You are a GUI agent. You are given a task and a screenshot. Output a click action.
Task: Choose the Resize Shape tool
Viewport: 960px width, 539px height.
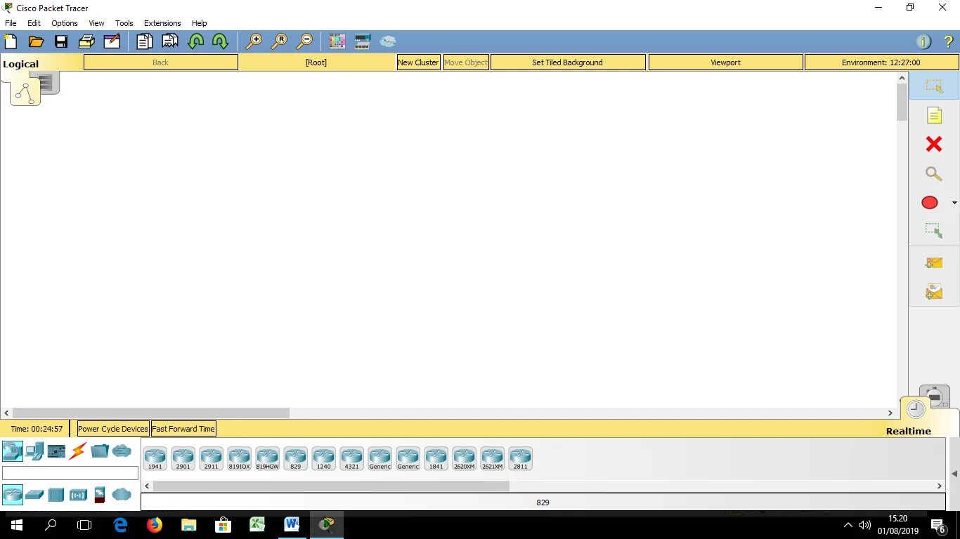coord(934,230)
